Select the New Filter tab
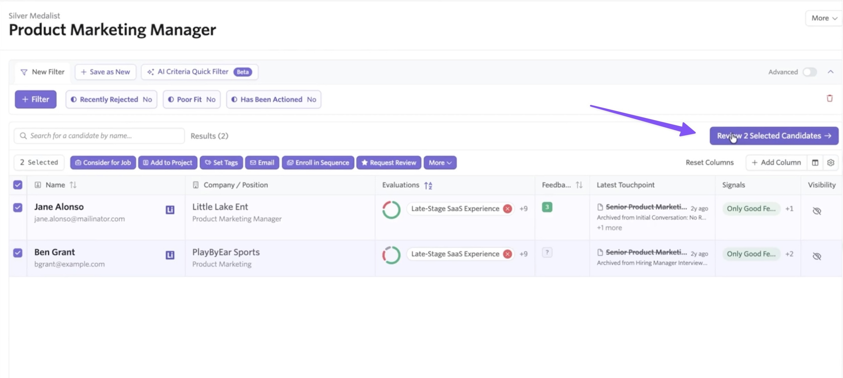Screen dimensions: 843x378 pos(43,72)
